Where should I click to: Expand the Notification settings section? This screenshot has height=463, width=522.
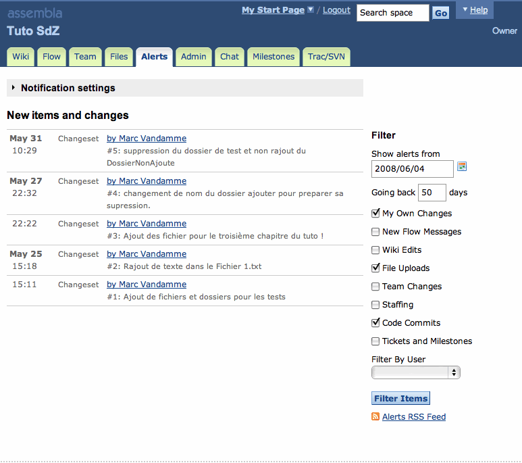(14, 88)
